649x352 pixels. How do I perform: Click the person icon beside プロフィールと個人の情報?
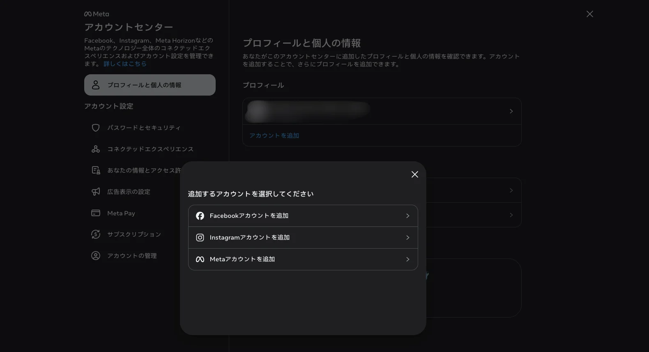pos(96,85)
